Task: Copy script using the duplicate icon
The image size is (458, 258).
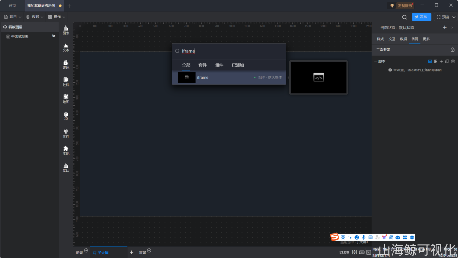Action: (447, 61)
